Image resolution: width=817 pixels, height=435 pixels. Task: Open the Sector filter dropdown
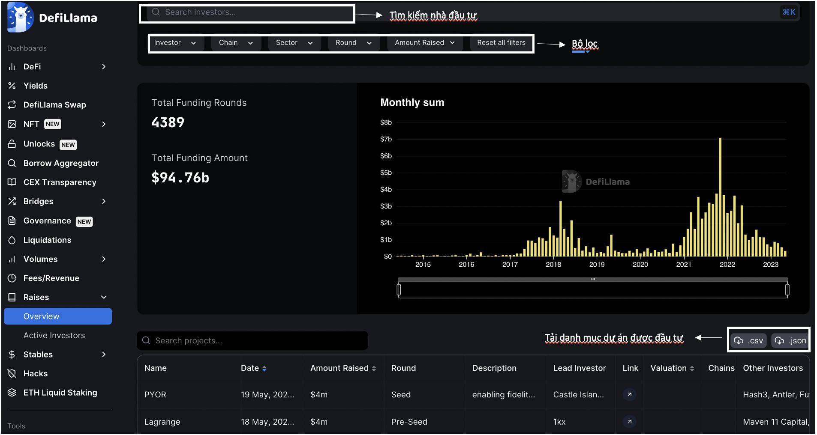294,43
